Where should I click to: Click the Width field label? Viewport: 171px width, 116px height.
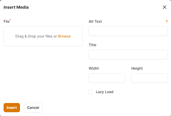[x=94, y=68]
